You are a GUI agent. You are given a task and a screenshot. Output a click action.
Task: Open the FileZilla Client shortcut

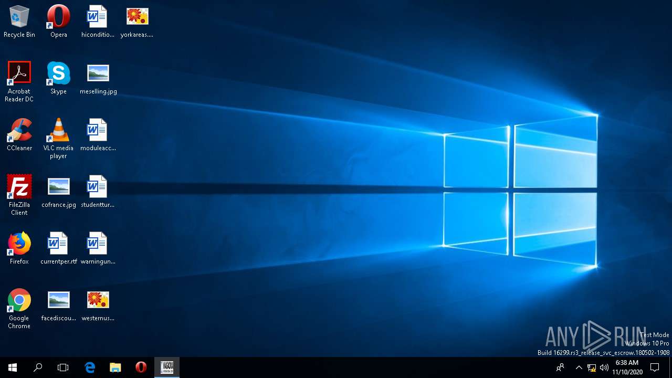coord(19,195)
